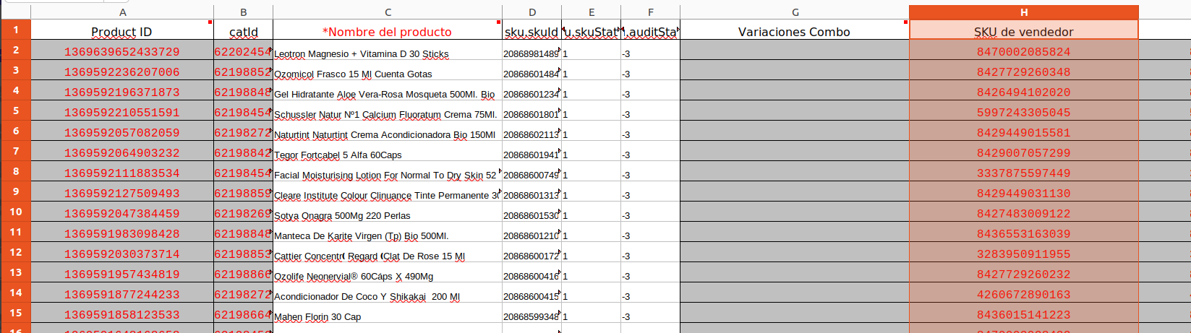Screen dimensions: 1191x333
Task: Select column A header
Action: [x=122, y=12]
